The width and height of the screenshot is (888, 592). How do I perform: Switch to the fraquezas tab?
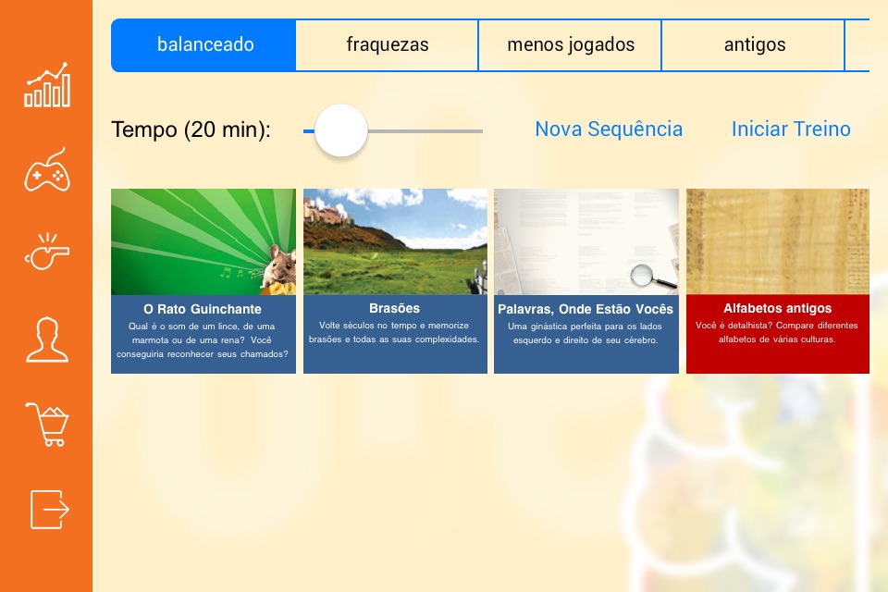pos(388,44)
